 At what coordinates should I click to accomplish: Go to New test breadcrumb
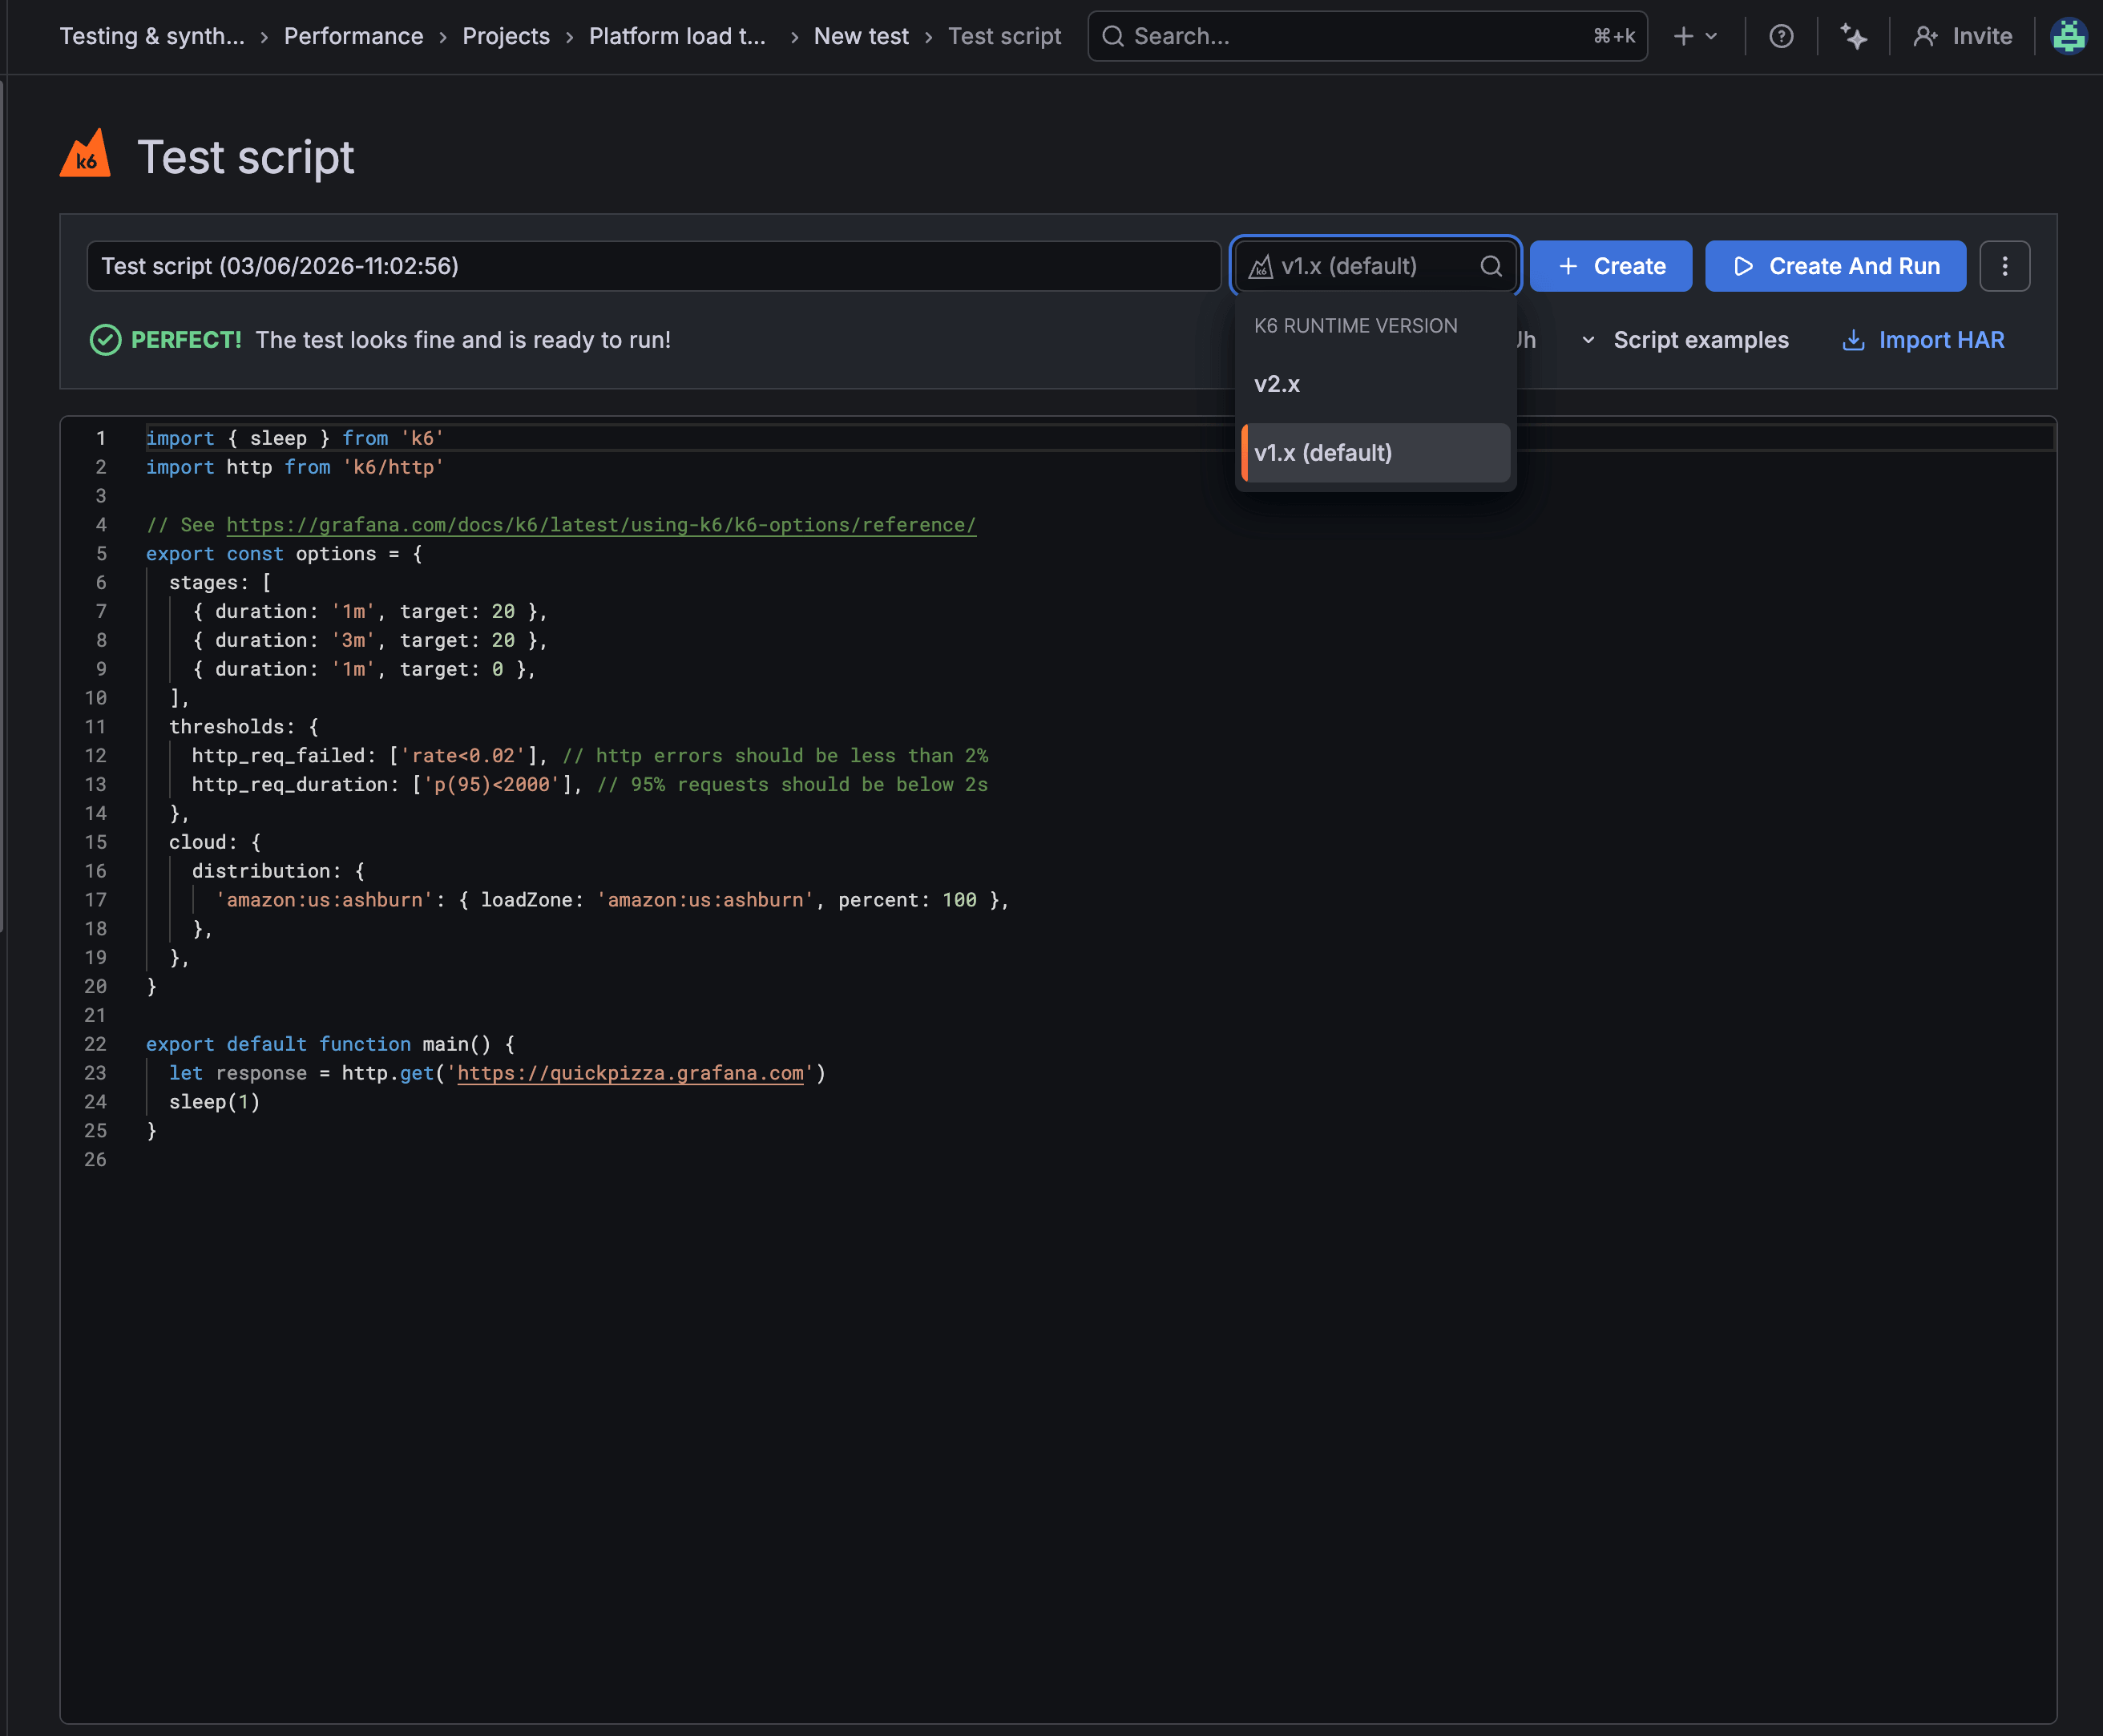tap(861, 37)
